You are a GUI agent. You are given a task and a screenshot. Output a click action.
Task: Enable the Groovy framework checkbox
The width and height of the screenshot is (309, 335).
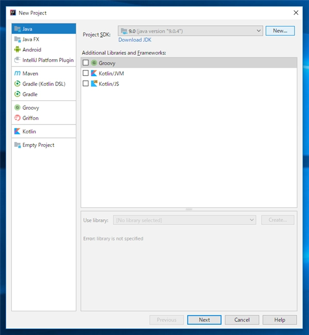click(85, 63)
